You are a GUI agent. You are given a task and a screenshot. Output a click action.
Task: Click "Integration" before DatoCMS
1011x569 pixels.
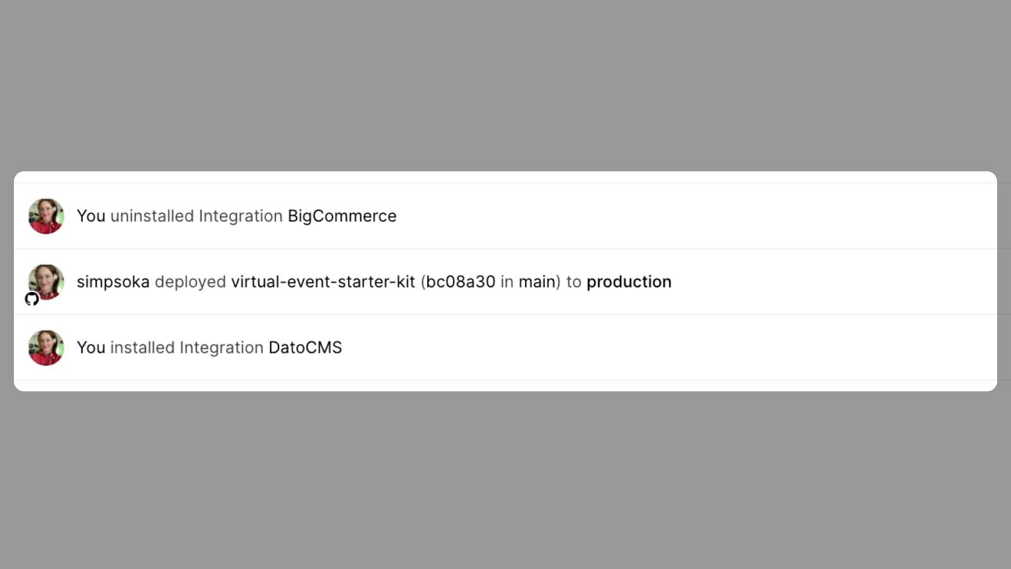[x=221, y=348]
